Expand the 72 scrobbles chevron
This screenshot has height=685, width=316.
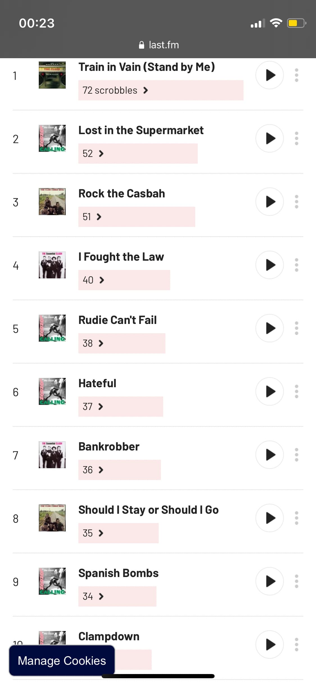(x=146, y=90)
